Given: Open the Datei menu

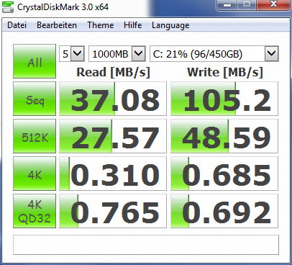Looking at the screenshot, I should (x=17, y=25).
